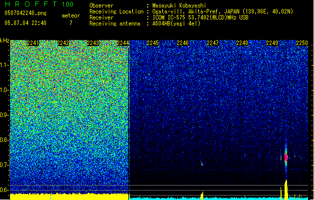314x200 pixels.
Task: Select the file name 0507042240.png
Action: coord(25,13)
